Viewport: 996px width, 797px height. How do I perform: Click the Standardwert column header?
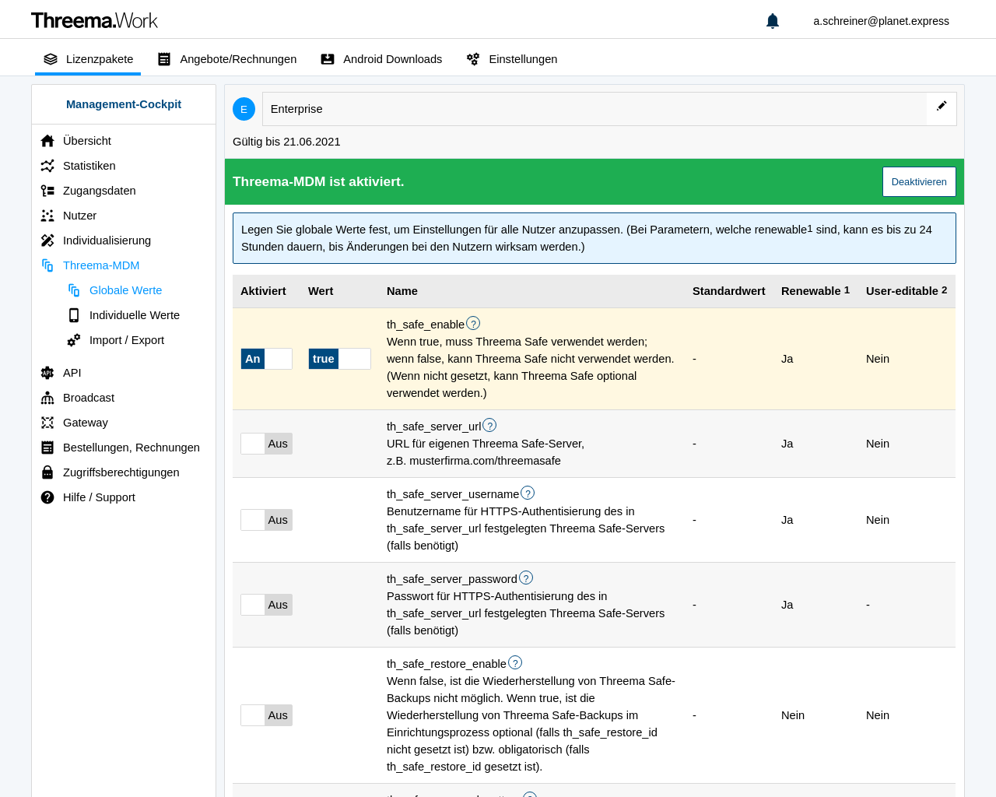coord(729,291)
